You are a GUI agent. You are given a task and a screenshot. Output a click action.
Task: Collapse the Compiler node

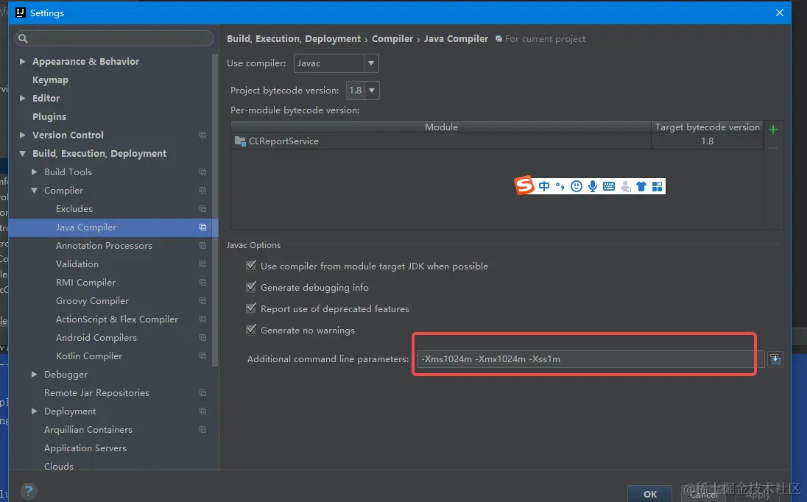tap(34, 191)
